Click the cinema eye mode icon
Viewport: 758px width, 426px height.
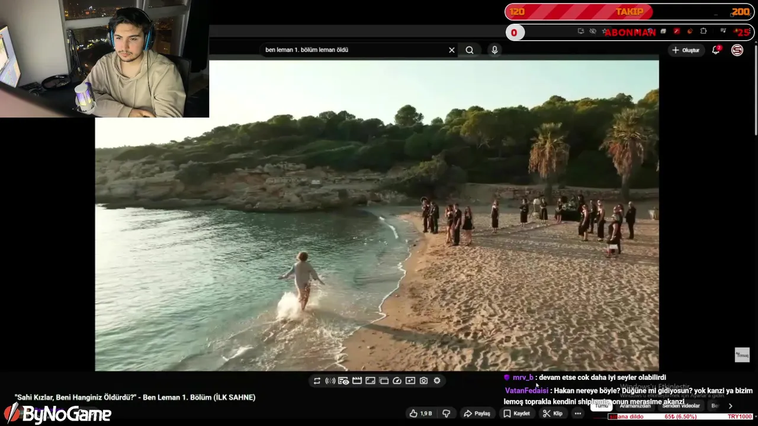click(343, 381)
